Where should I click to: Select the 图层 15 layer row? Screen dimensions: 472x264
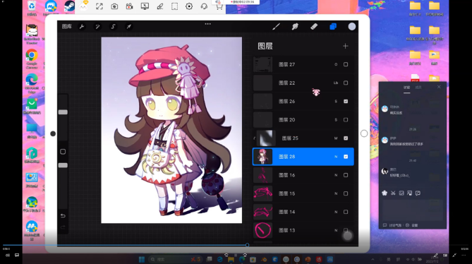303,193
